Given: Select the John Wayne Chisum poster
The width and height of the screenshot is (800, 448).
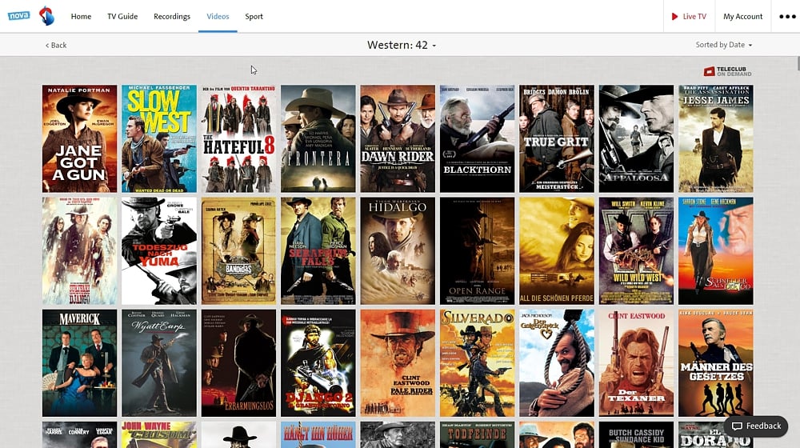Looking at the screenshot, I should coord(159,434).
